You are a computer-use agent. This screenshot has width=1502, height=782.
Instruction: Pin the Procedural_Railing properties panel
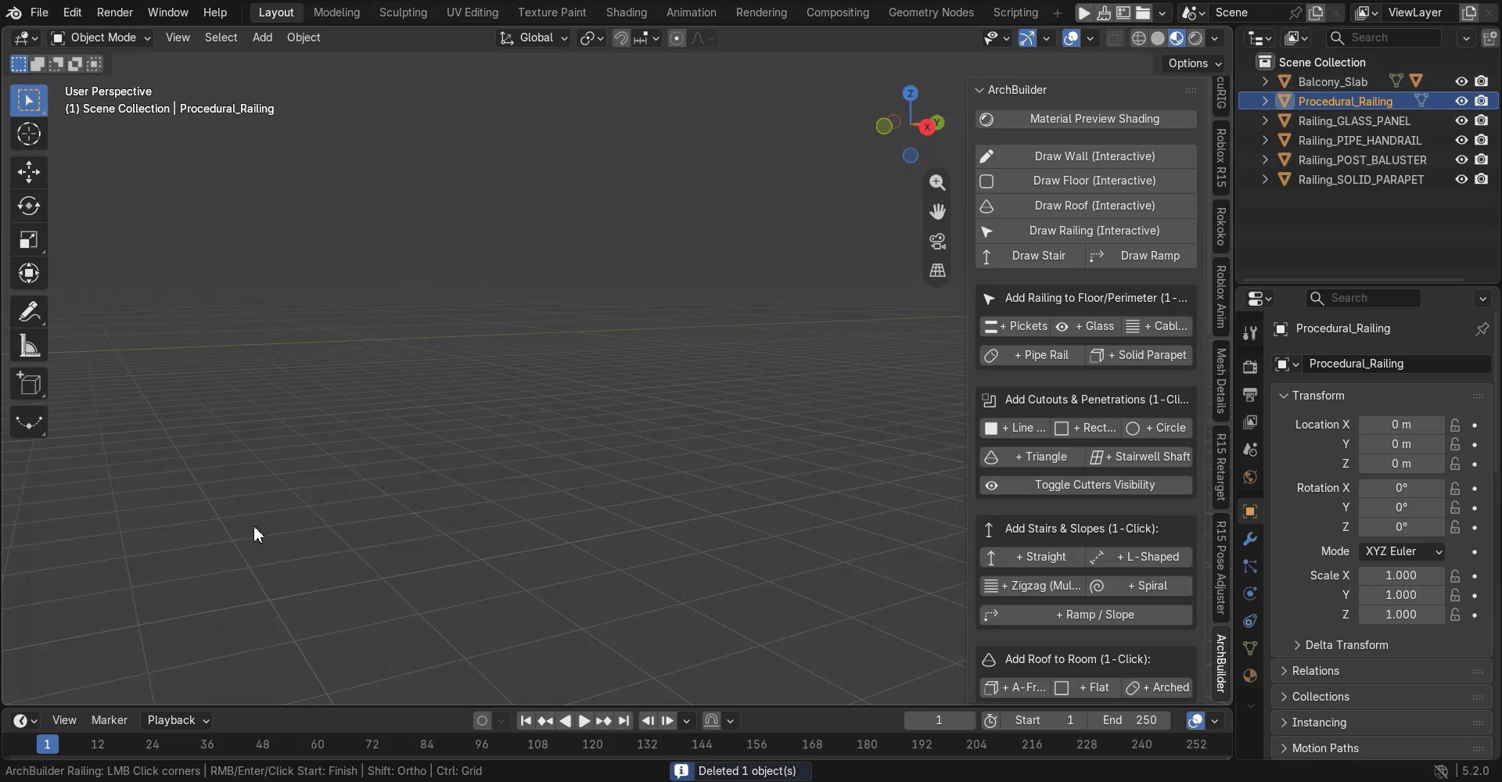tap(1482, 329)
